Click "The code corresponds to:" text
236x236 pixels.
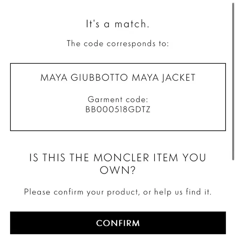118,44
